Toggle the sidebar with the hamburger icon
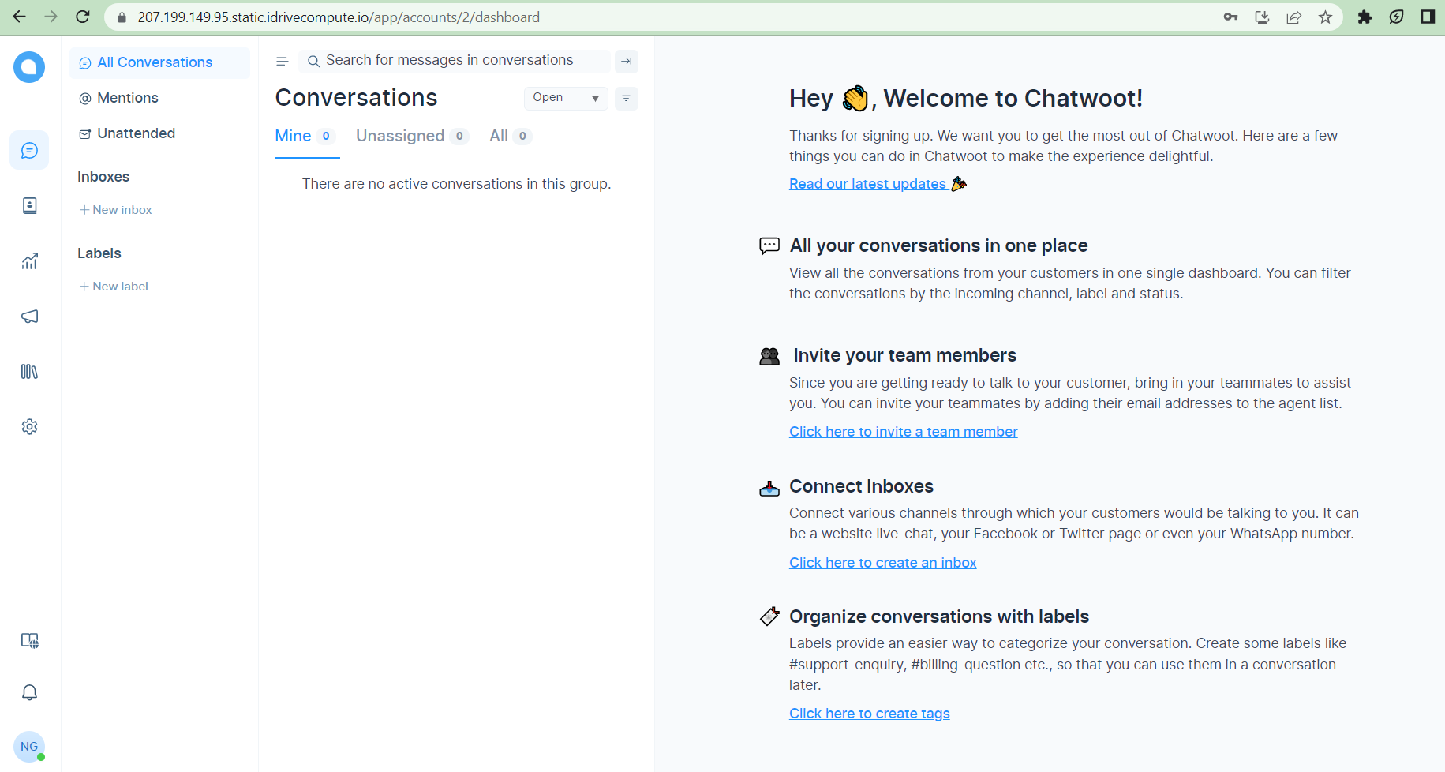1445x772 pixels. 282,61
